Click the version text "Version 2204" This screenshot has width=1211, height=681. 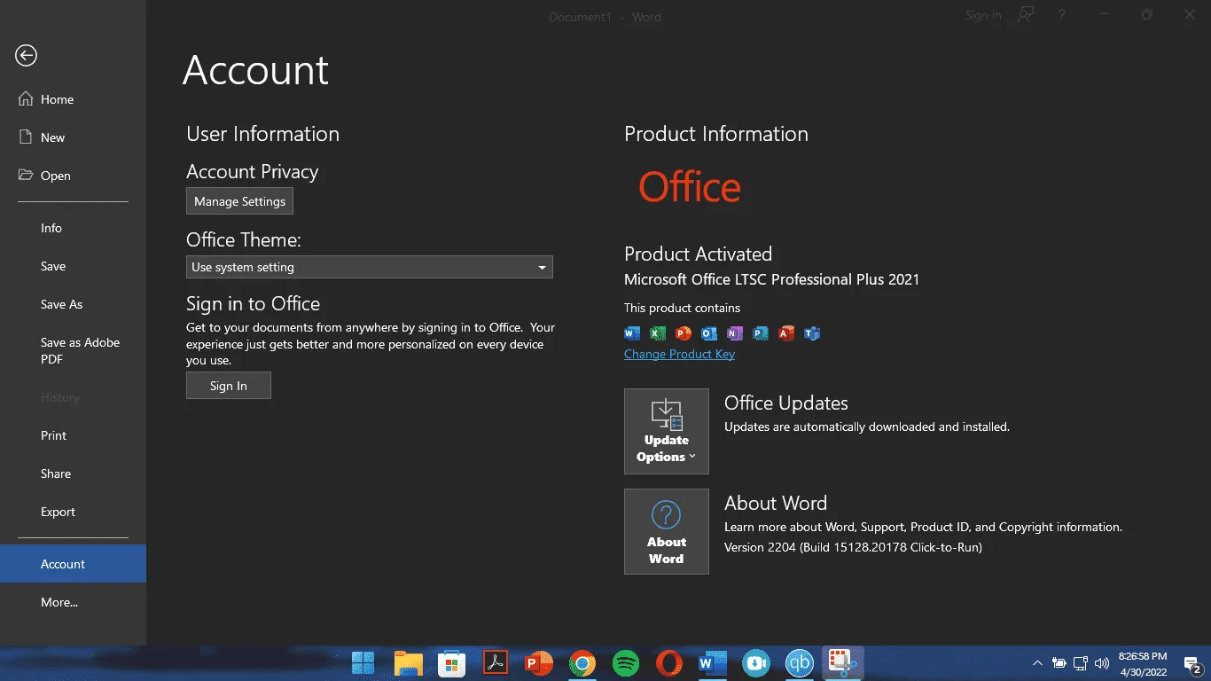[x=760, y=547]
